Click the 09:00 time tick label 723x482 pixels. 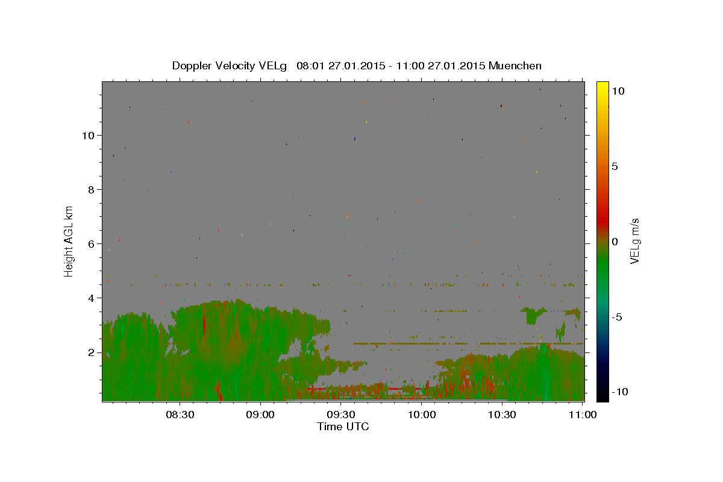click(261, 415)
